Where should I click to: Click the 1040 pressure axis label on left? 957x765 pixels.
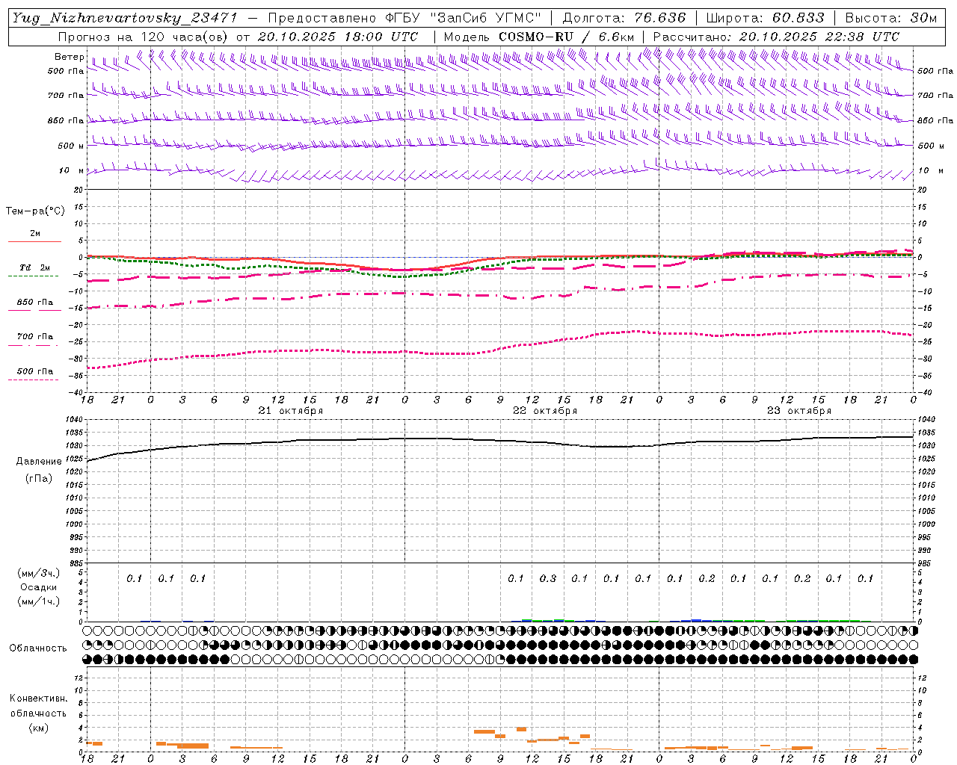pyautogui.click(x=75, y=420)
